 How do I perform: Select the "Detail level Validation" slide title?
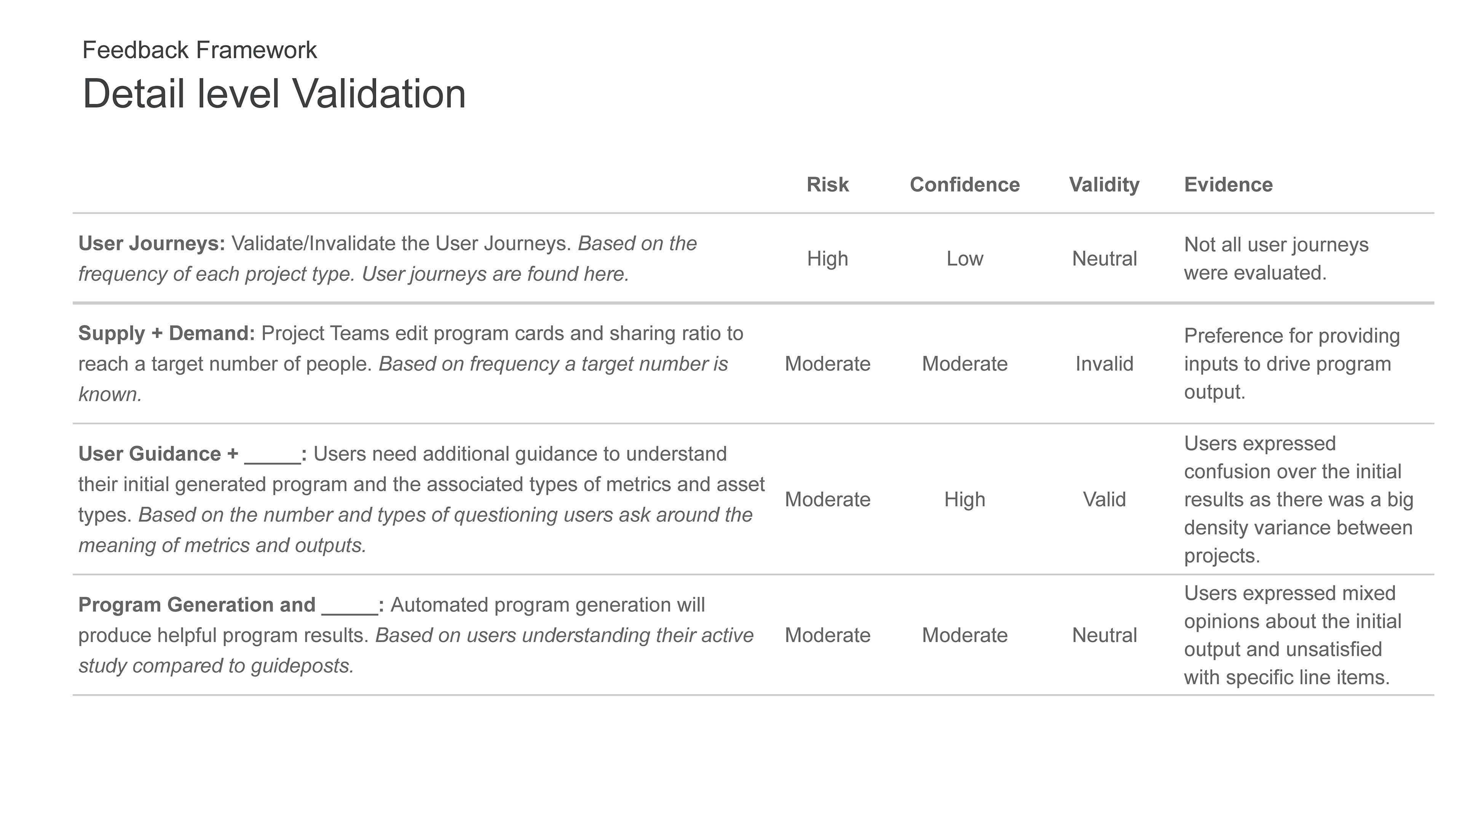pos(274,94)
